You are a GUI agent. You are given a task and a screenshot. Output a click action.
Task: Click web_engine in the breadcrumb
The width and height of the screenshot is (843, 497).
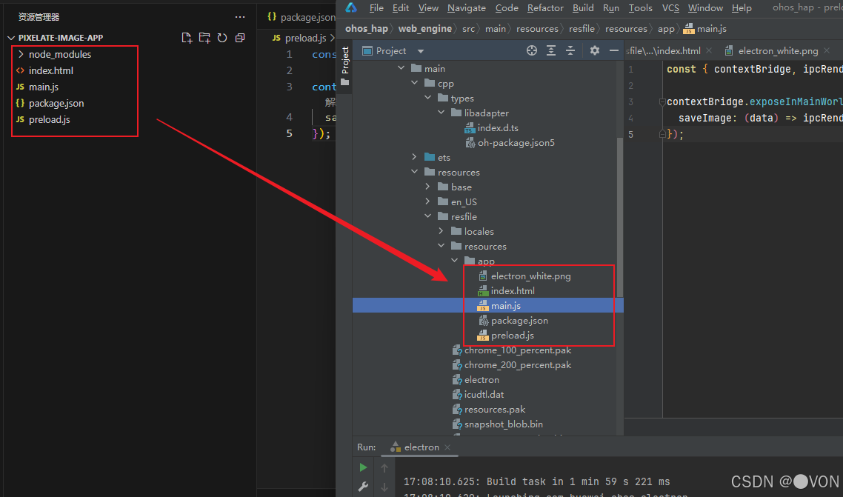tap(424, 28)
